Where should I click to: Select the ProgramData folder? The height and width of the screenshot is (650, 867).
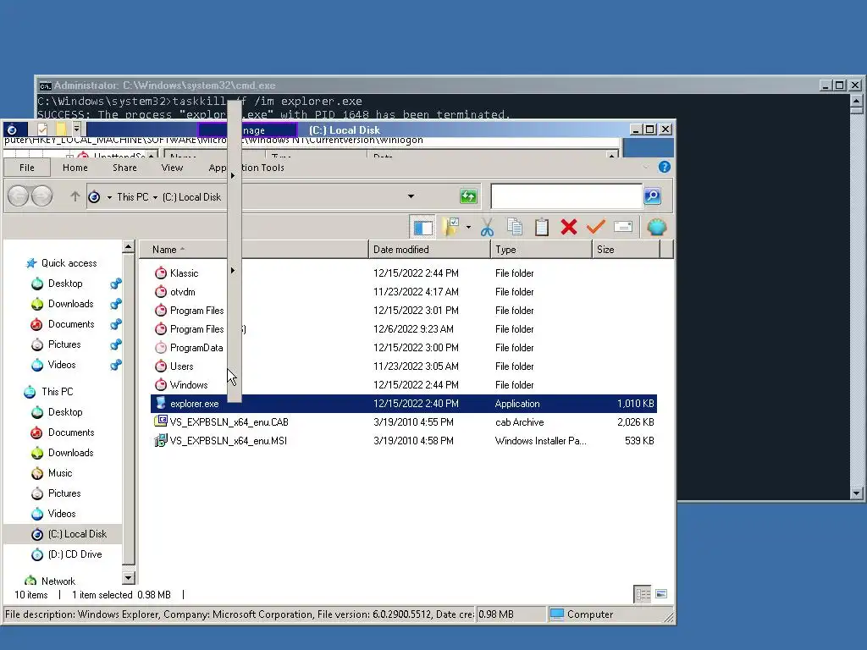click(196, 348)
